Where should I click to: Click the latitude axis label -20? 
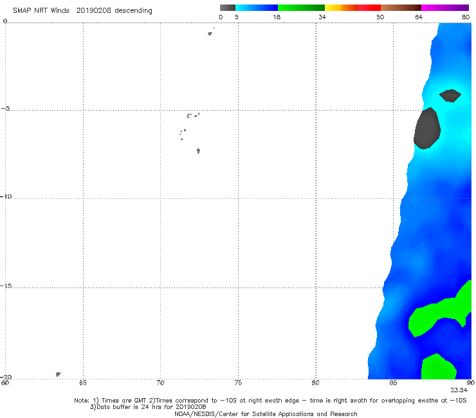click(6, 377)
